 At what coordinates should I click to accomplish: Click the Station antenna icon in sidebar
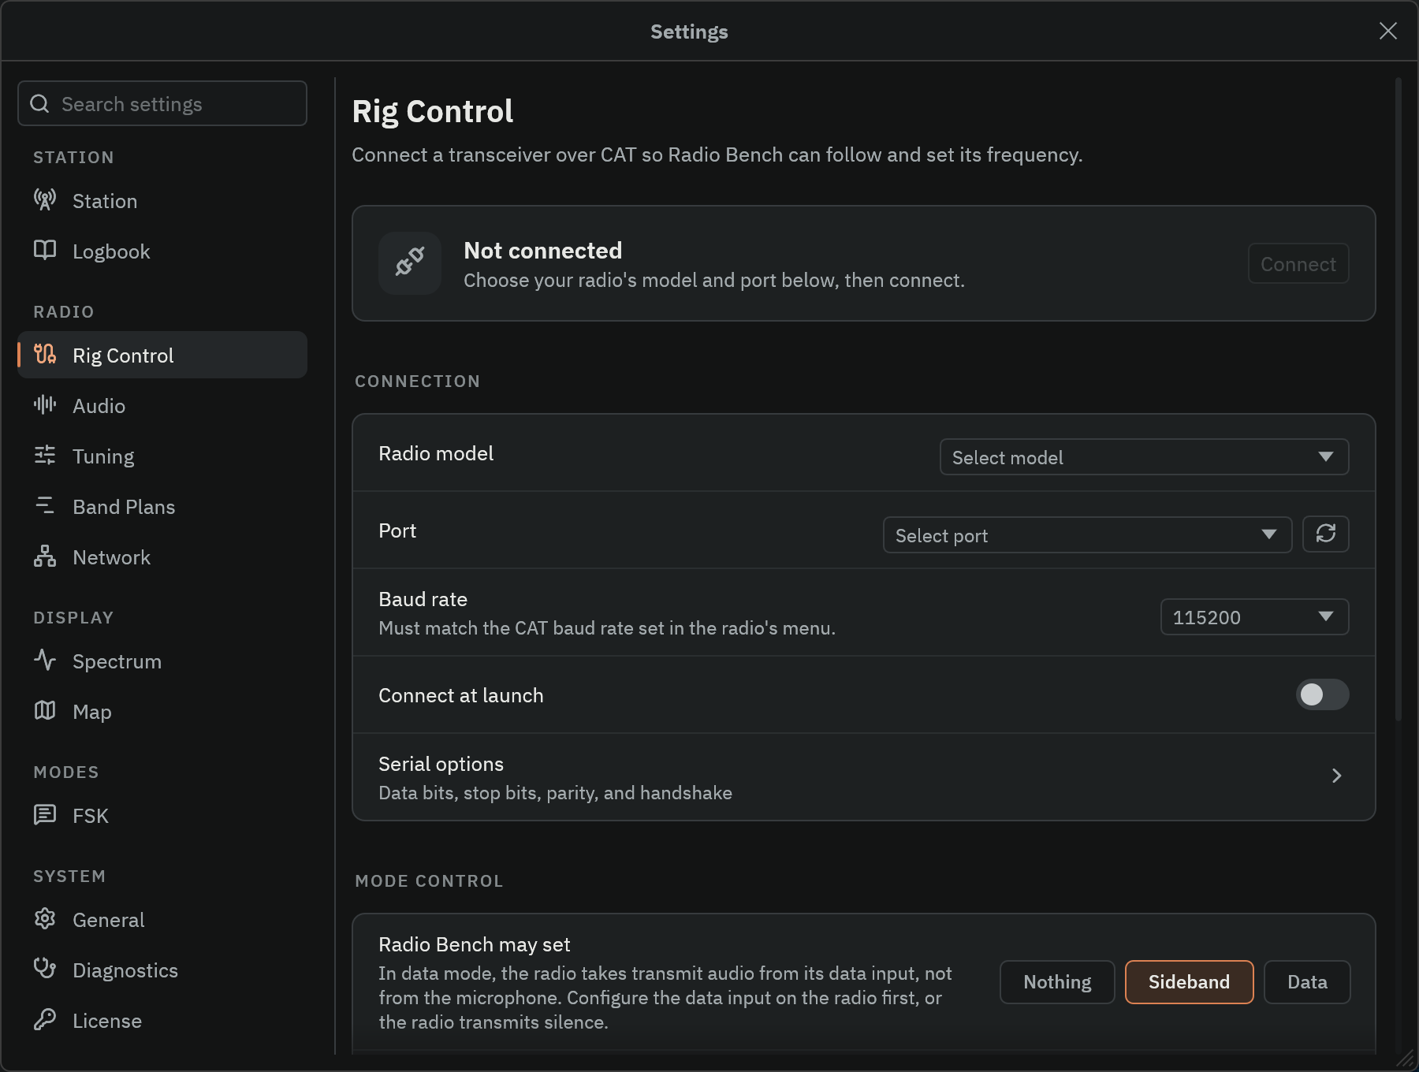coord(45,200)
